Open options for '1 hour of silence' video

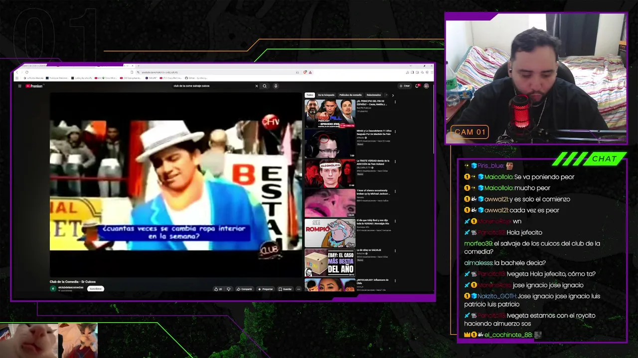tap(395, 191)
